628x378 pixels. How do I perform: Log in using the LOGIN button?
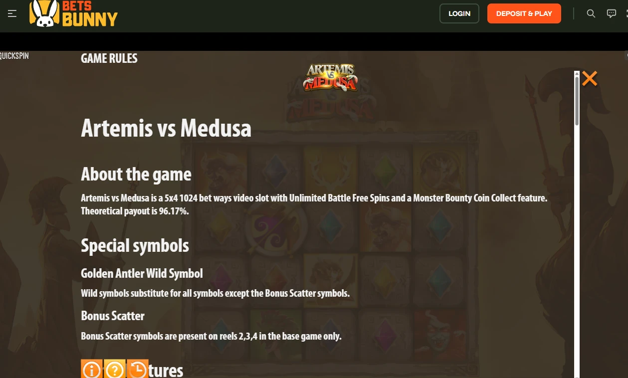(x=459, y=13)
